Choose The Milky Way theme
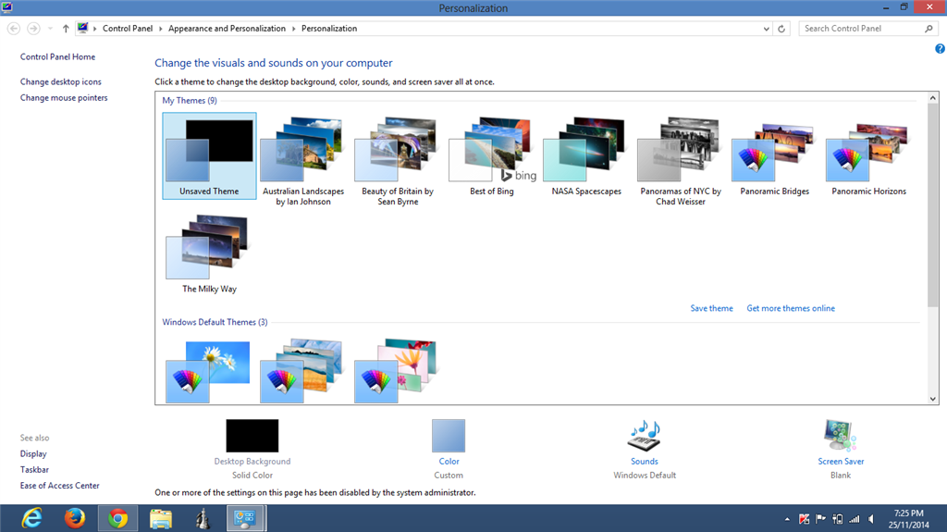947x532 pixels. coord(209,254)
